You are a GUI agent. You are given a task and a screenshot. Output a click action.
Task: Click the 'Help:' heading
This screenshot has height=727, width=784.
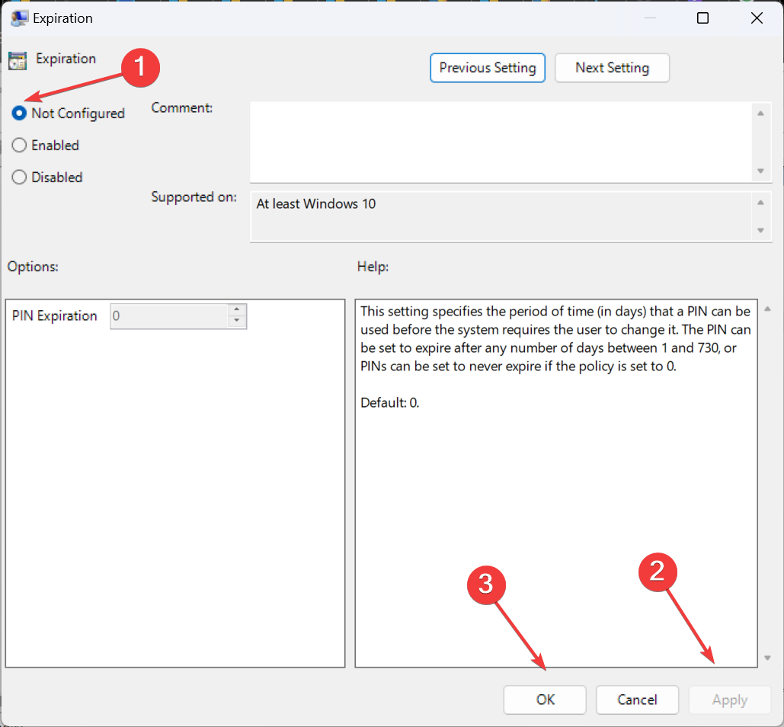click(x=373, y=267)
